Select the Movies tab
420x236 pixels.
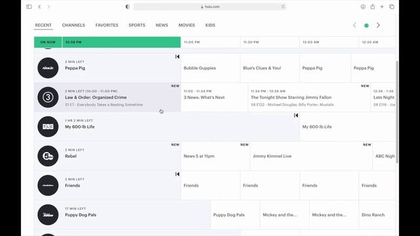tap(186, 25)
